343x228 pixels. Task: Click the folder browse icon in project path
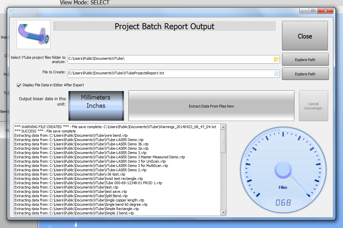[x=276, y=59]
